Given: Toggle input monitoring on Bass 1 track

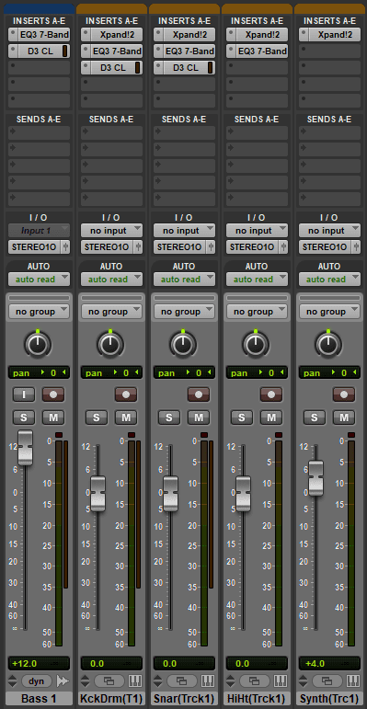Looking at the screenshot, I should [x=24, y=395].
